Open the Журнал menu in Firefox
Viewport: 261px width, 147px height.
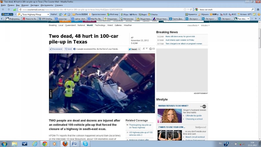[x=25, y=5]
